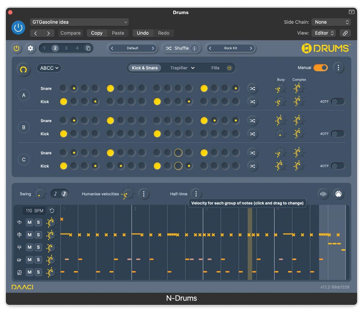This screenshot has width=363, height=310.
Task: Open the Half-time three-dot menu
Action: [x=196, y=194]
